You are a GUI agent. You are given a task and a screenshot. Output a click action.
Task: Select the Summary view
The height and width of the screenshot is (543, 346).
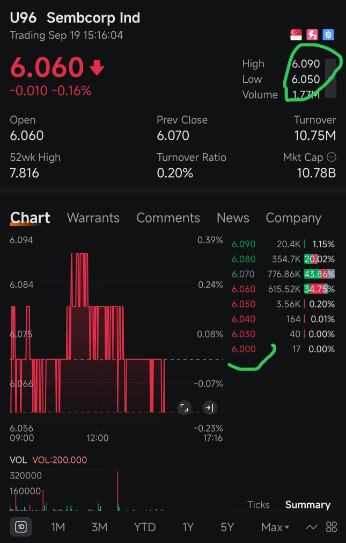(307, 504)
